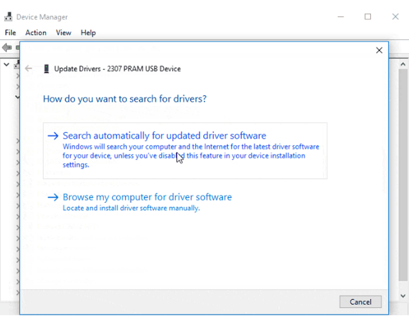Open the View menu

tap(63, 33)
